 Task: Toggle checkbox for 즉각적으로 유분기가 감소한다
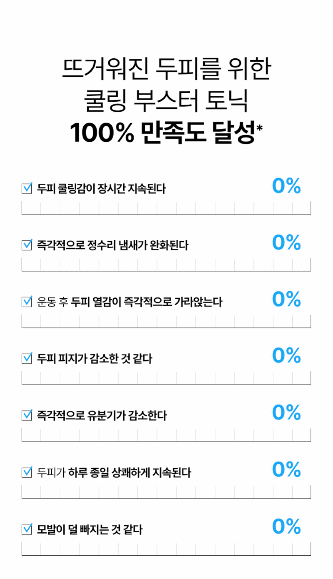(27, 415)
